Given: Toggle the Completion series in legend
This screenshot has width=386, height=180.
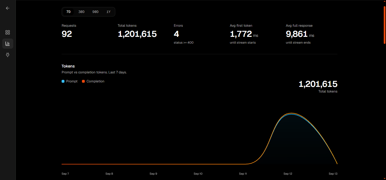Looking at the screenshot, I should [x=93, y=81].
